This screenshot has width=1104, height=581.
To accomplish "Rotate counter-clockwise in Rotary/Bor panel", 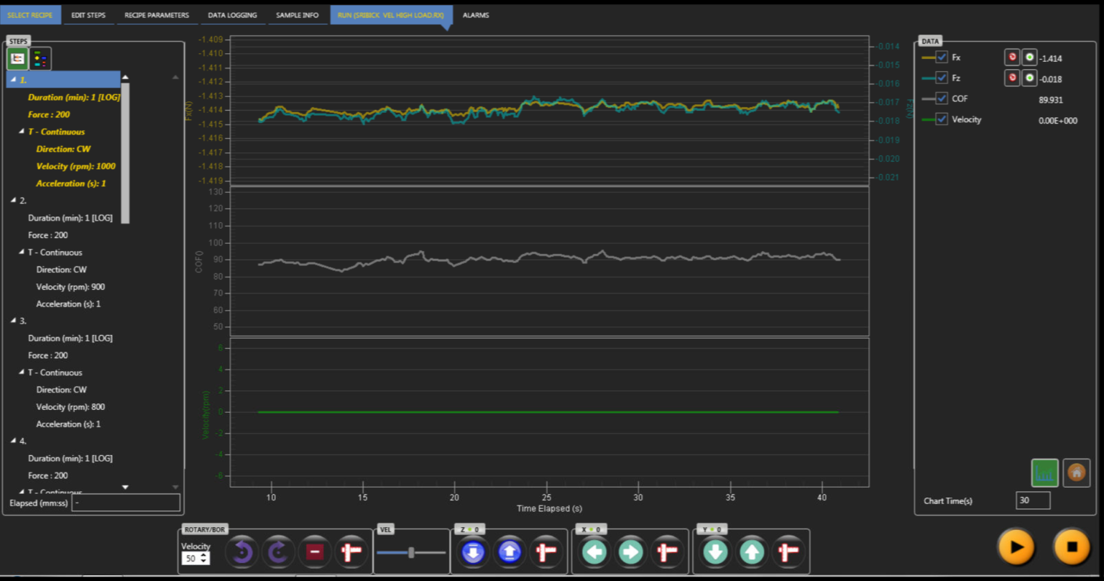I will pyautogui.click(x=242, y=552).
